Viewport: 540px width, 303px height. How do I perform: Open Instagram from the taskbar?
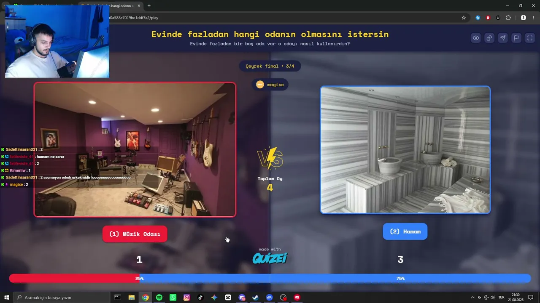[x=186, y=298]
